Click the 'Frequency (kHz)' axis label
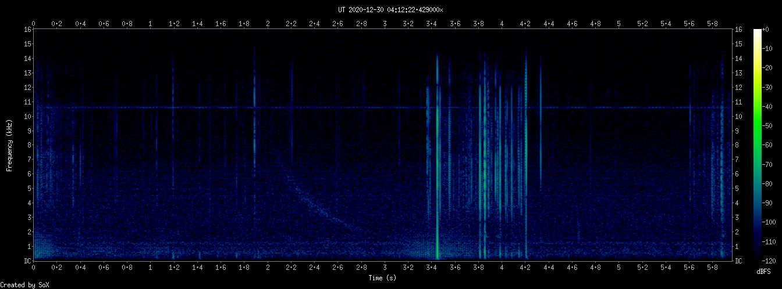 point(10,144)
